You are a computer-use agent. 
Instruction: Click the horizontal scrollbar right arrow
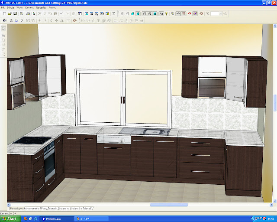(271, 205)
